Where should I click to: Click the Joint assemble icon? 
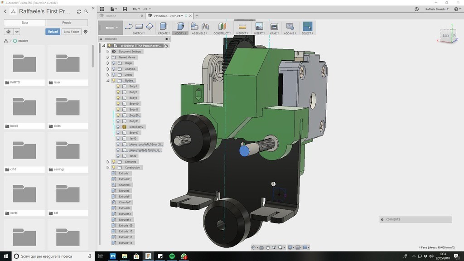pyautogui.click(x=205, y=26)
